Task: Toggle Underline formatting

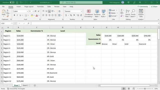Action: (x=20, y=15)
